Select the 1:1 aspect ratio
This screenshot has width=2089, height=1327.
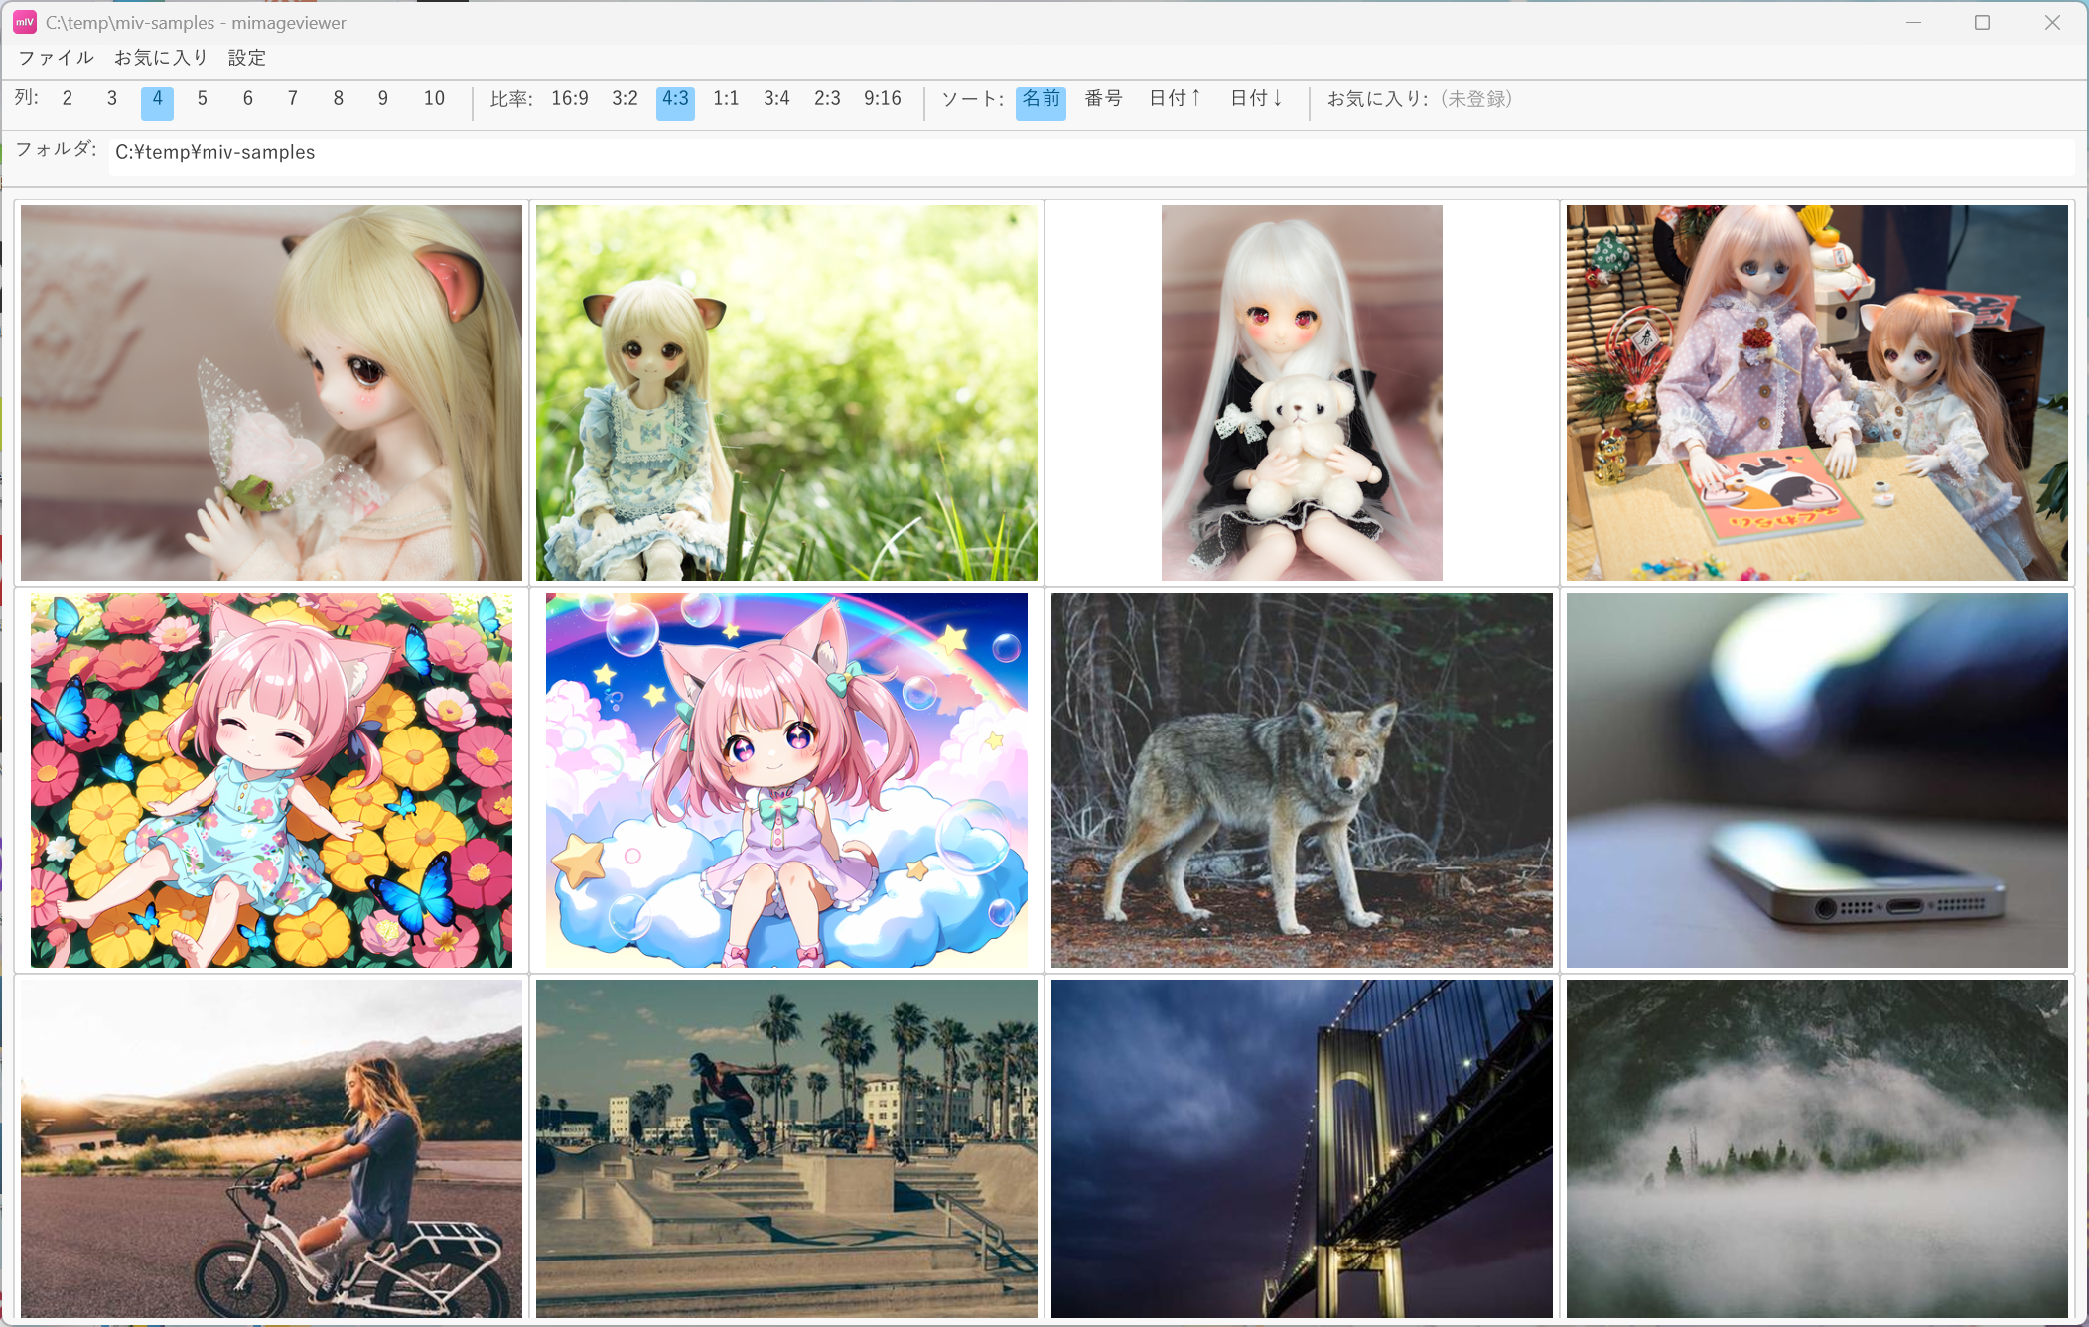click(x=726, y=99)
